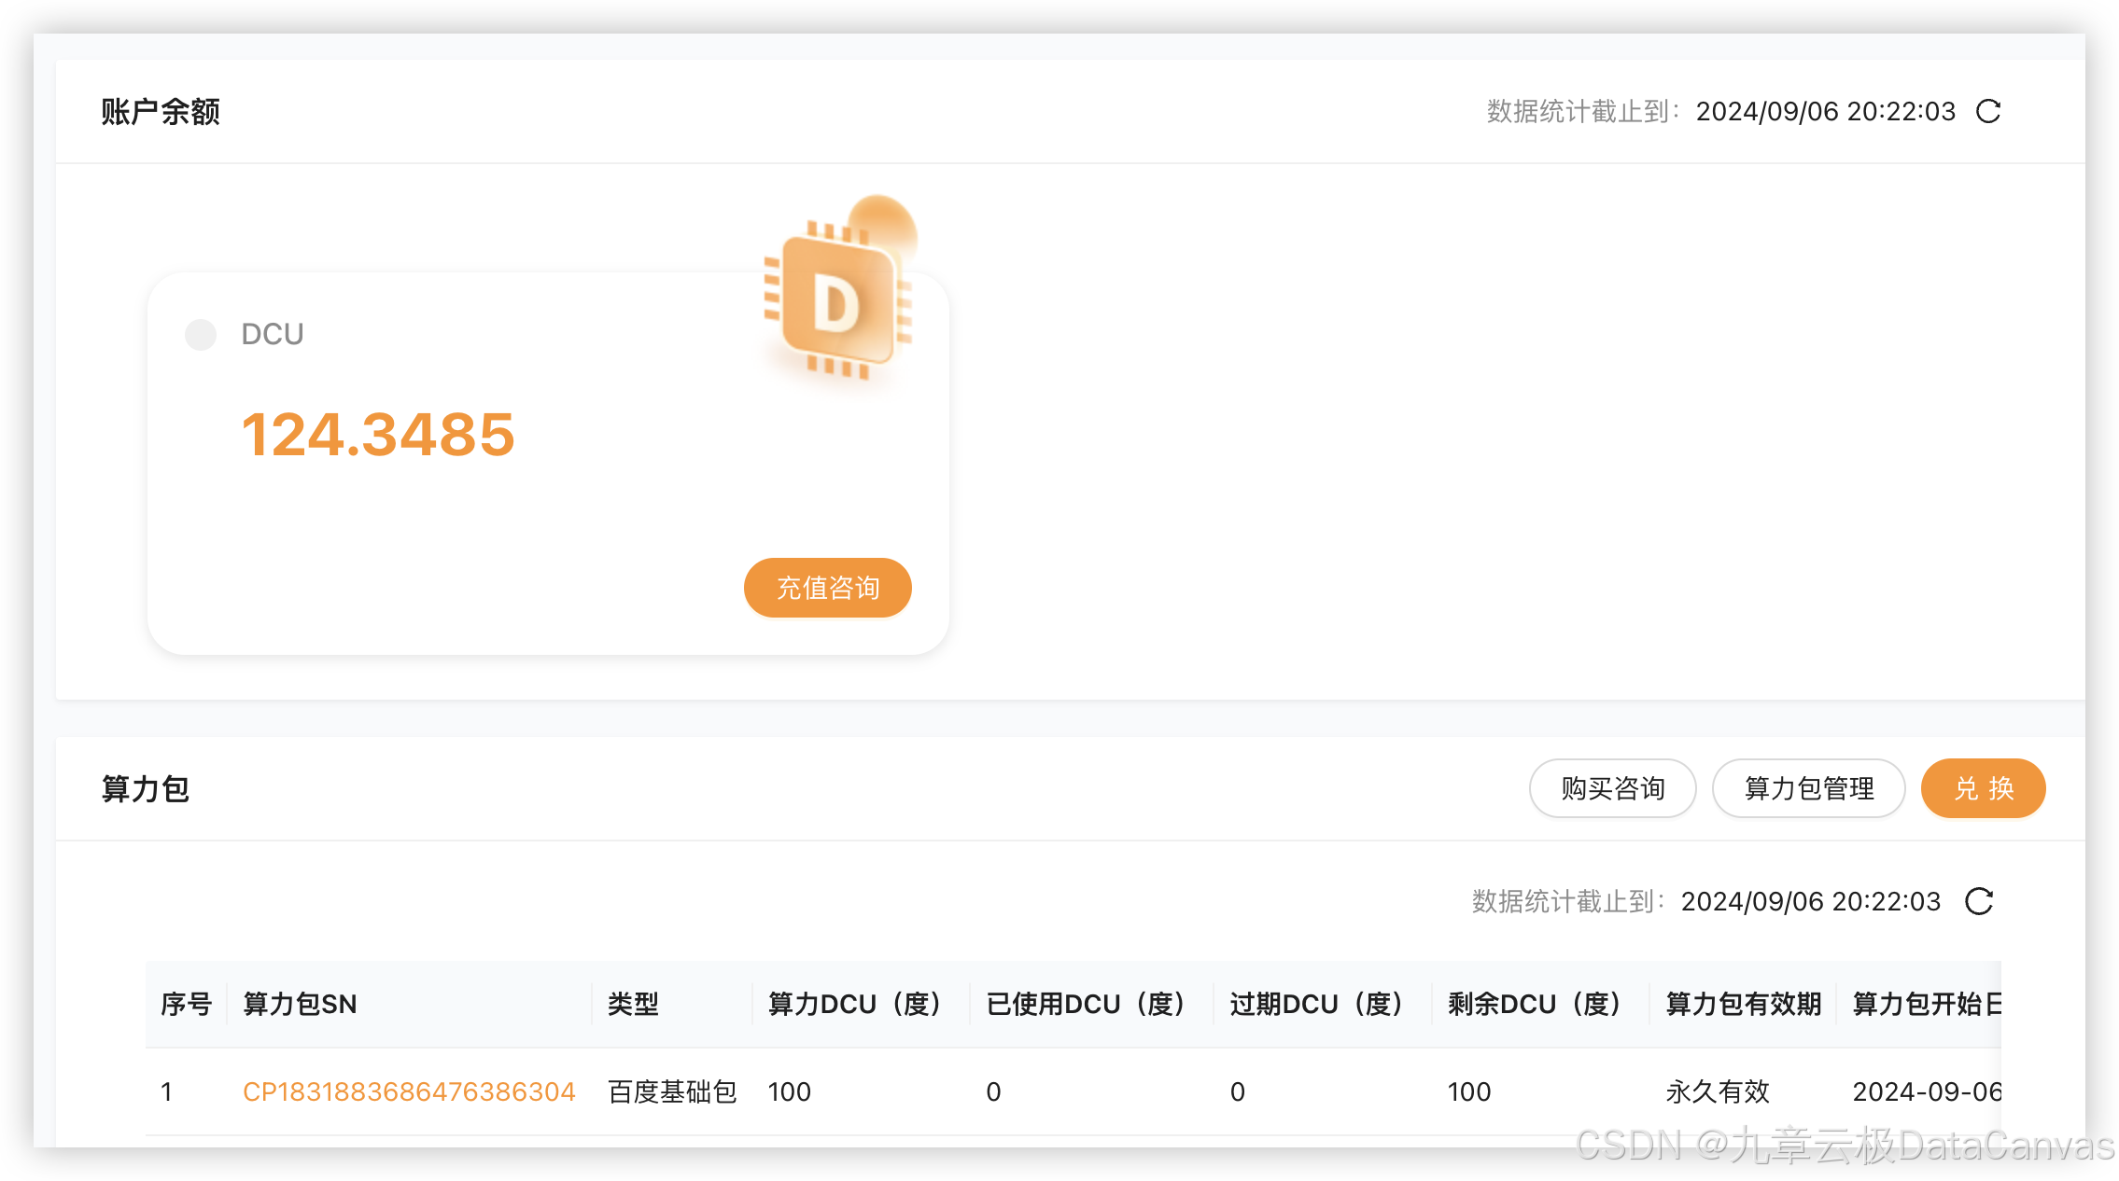This screenshot has height=1181, width=2119.
Task: Click the 算力包SN column header
Action: [x=300, y=1004]
